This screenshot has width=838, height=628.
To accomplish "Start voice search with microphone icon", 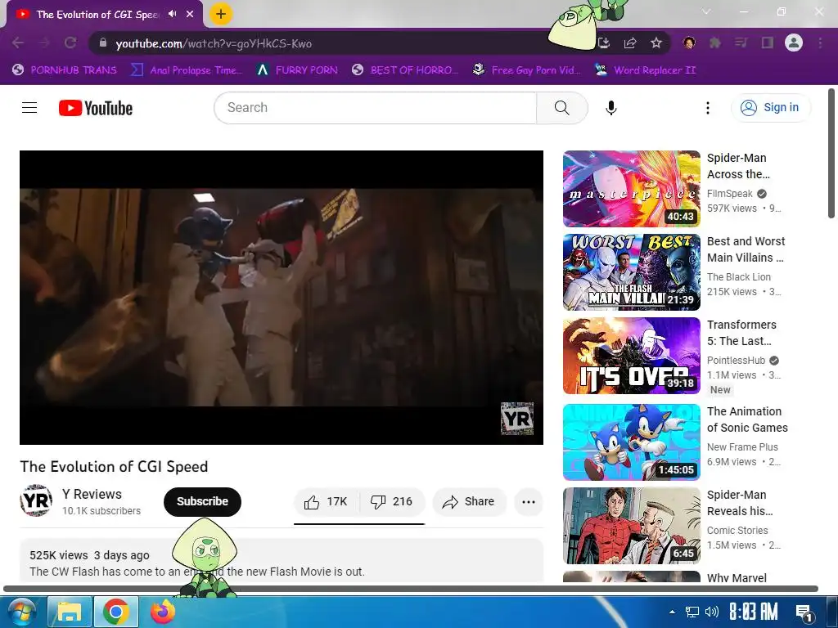I will pyautogui.click(x=610, y=108).
